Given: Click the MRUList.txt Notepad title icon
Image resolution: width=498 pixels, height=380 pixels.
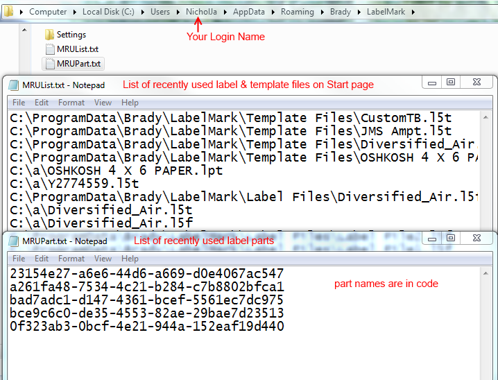Looking at the screenshot, I should point(13,85).
